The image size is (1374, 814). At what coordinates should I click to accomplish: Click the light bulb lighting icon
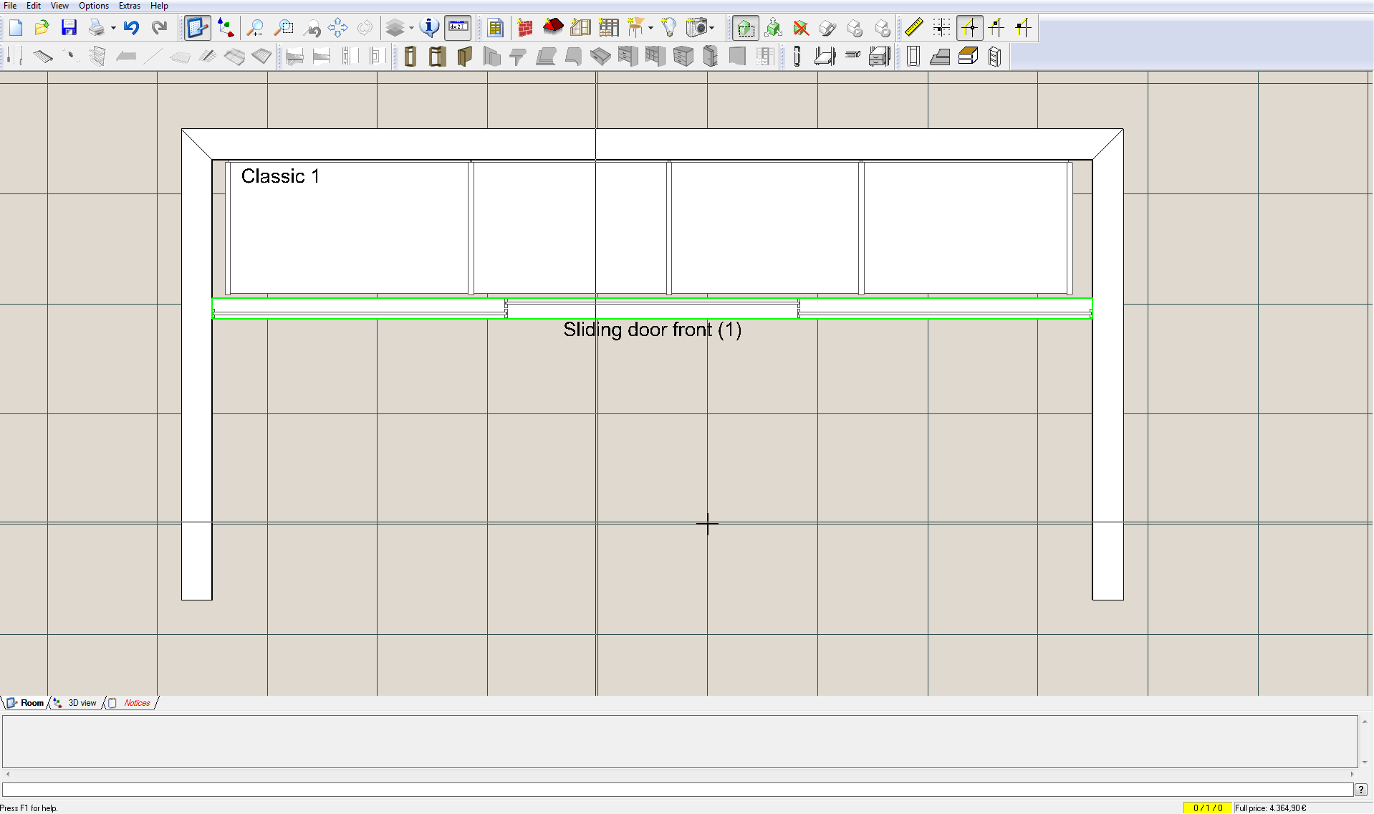point(668,28)
